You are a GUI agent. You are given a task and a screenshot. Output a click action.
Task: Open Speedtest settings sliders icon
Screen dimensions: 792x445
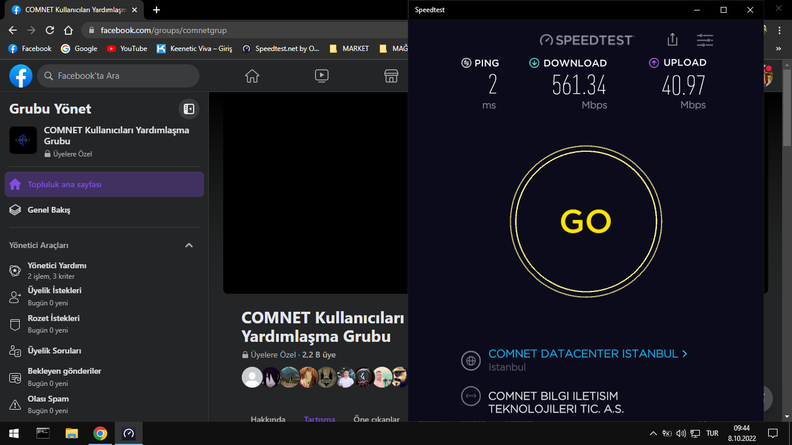coord(705,40)
